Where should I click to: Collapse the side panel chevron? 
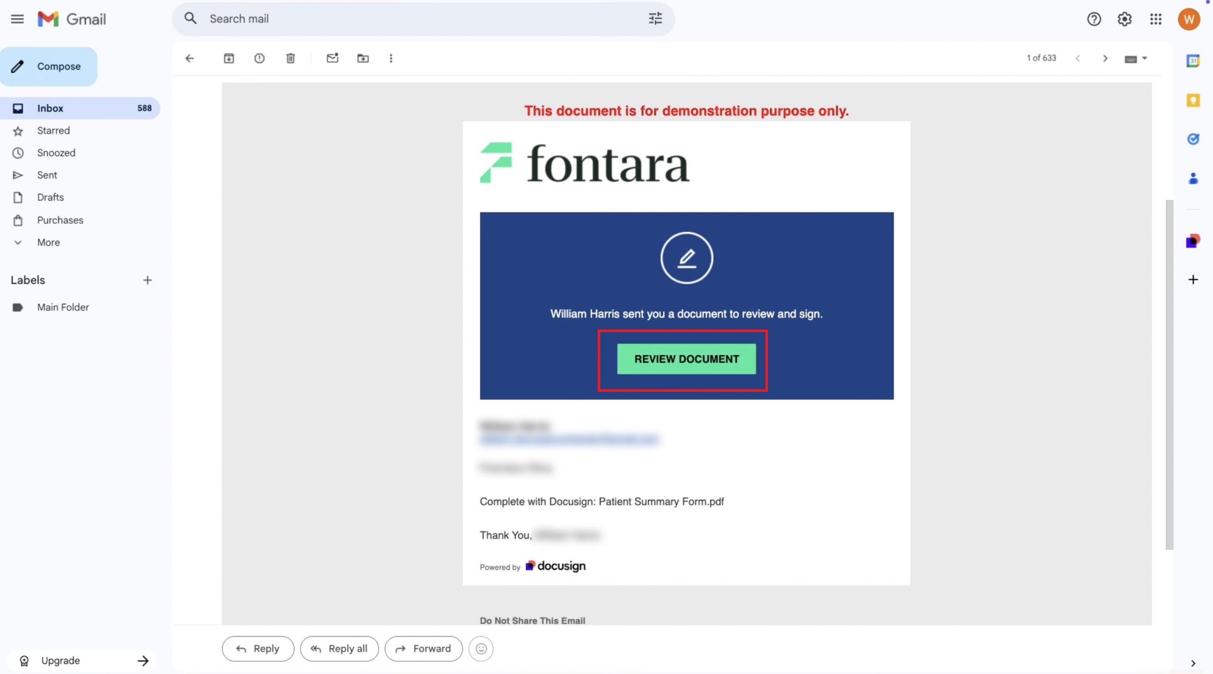point(1193,663)
